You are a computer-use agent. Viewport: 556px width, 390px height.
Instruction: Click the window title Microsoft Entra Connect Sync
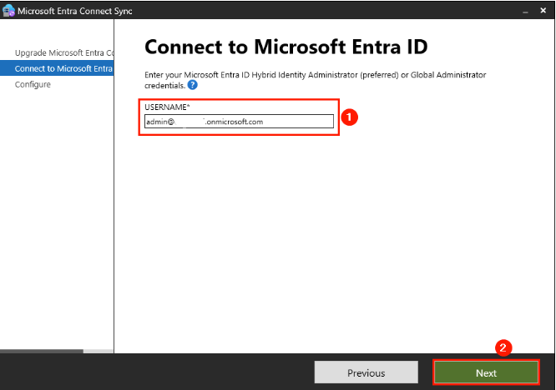(x=75, y=11)
